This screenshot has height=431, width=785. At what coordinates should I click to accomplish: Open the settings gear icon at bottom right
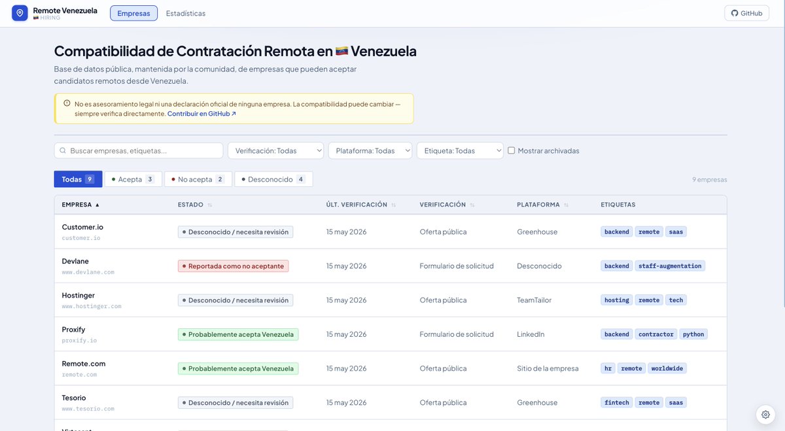[x=765, y=415]
